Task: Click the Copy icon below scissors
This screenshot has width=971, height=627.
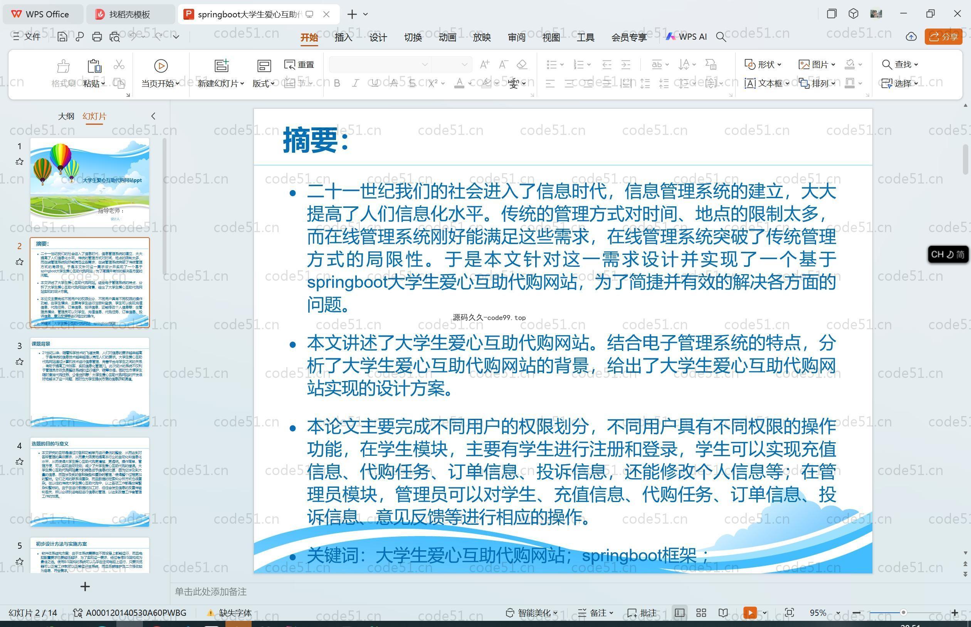Action: pyautogui.click(x=119, y=83)
